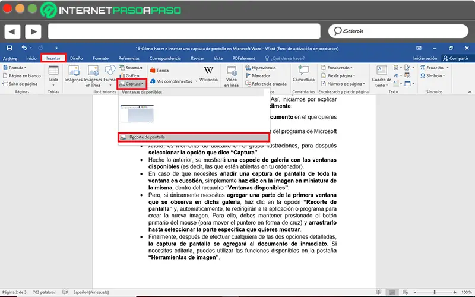475x297 pixels.
Task: Add a Comentario
Action: [x=303, y=74]
